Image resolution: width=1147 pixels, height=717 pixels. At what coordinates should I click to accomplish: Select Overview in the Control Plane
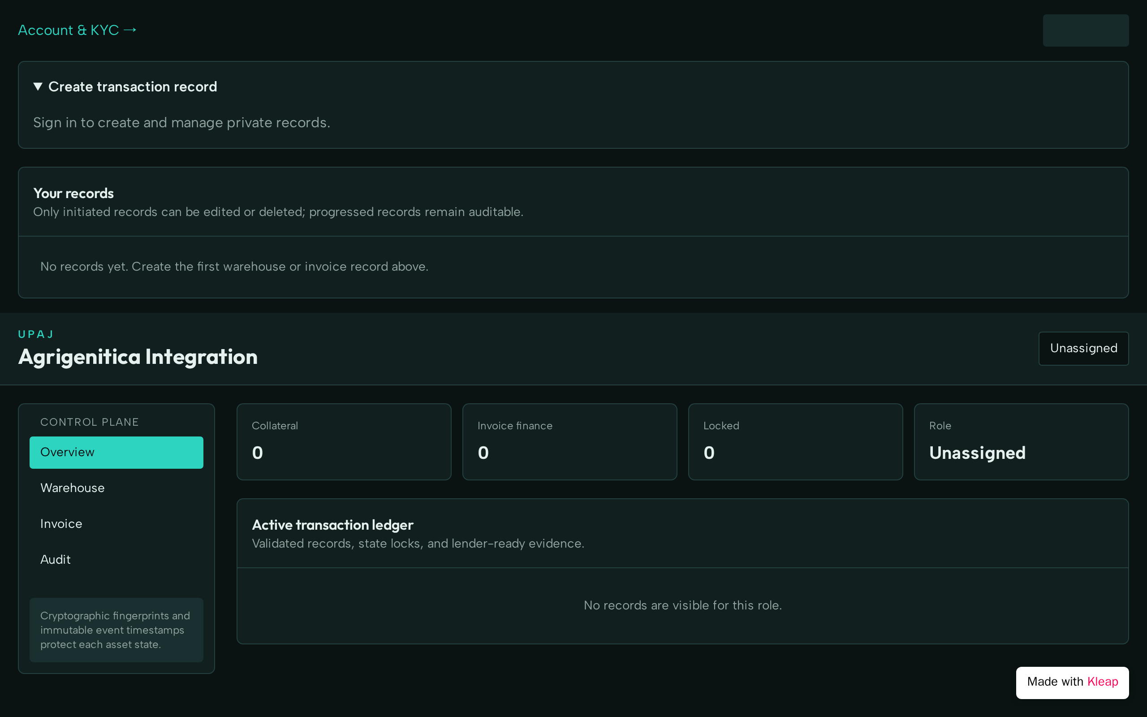click(x=116, y=453)
